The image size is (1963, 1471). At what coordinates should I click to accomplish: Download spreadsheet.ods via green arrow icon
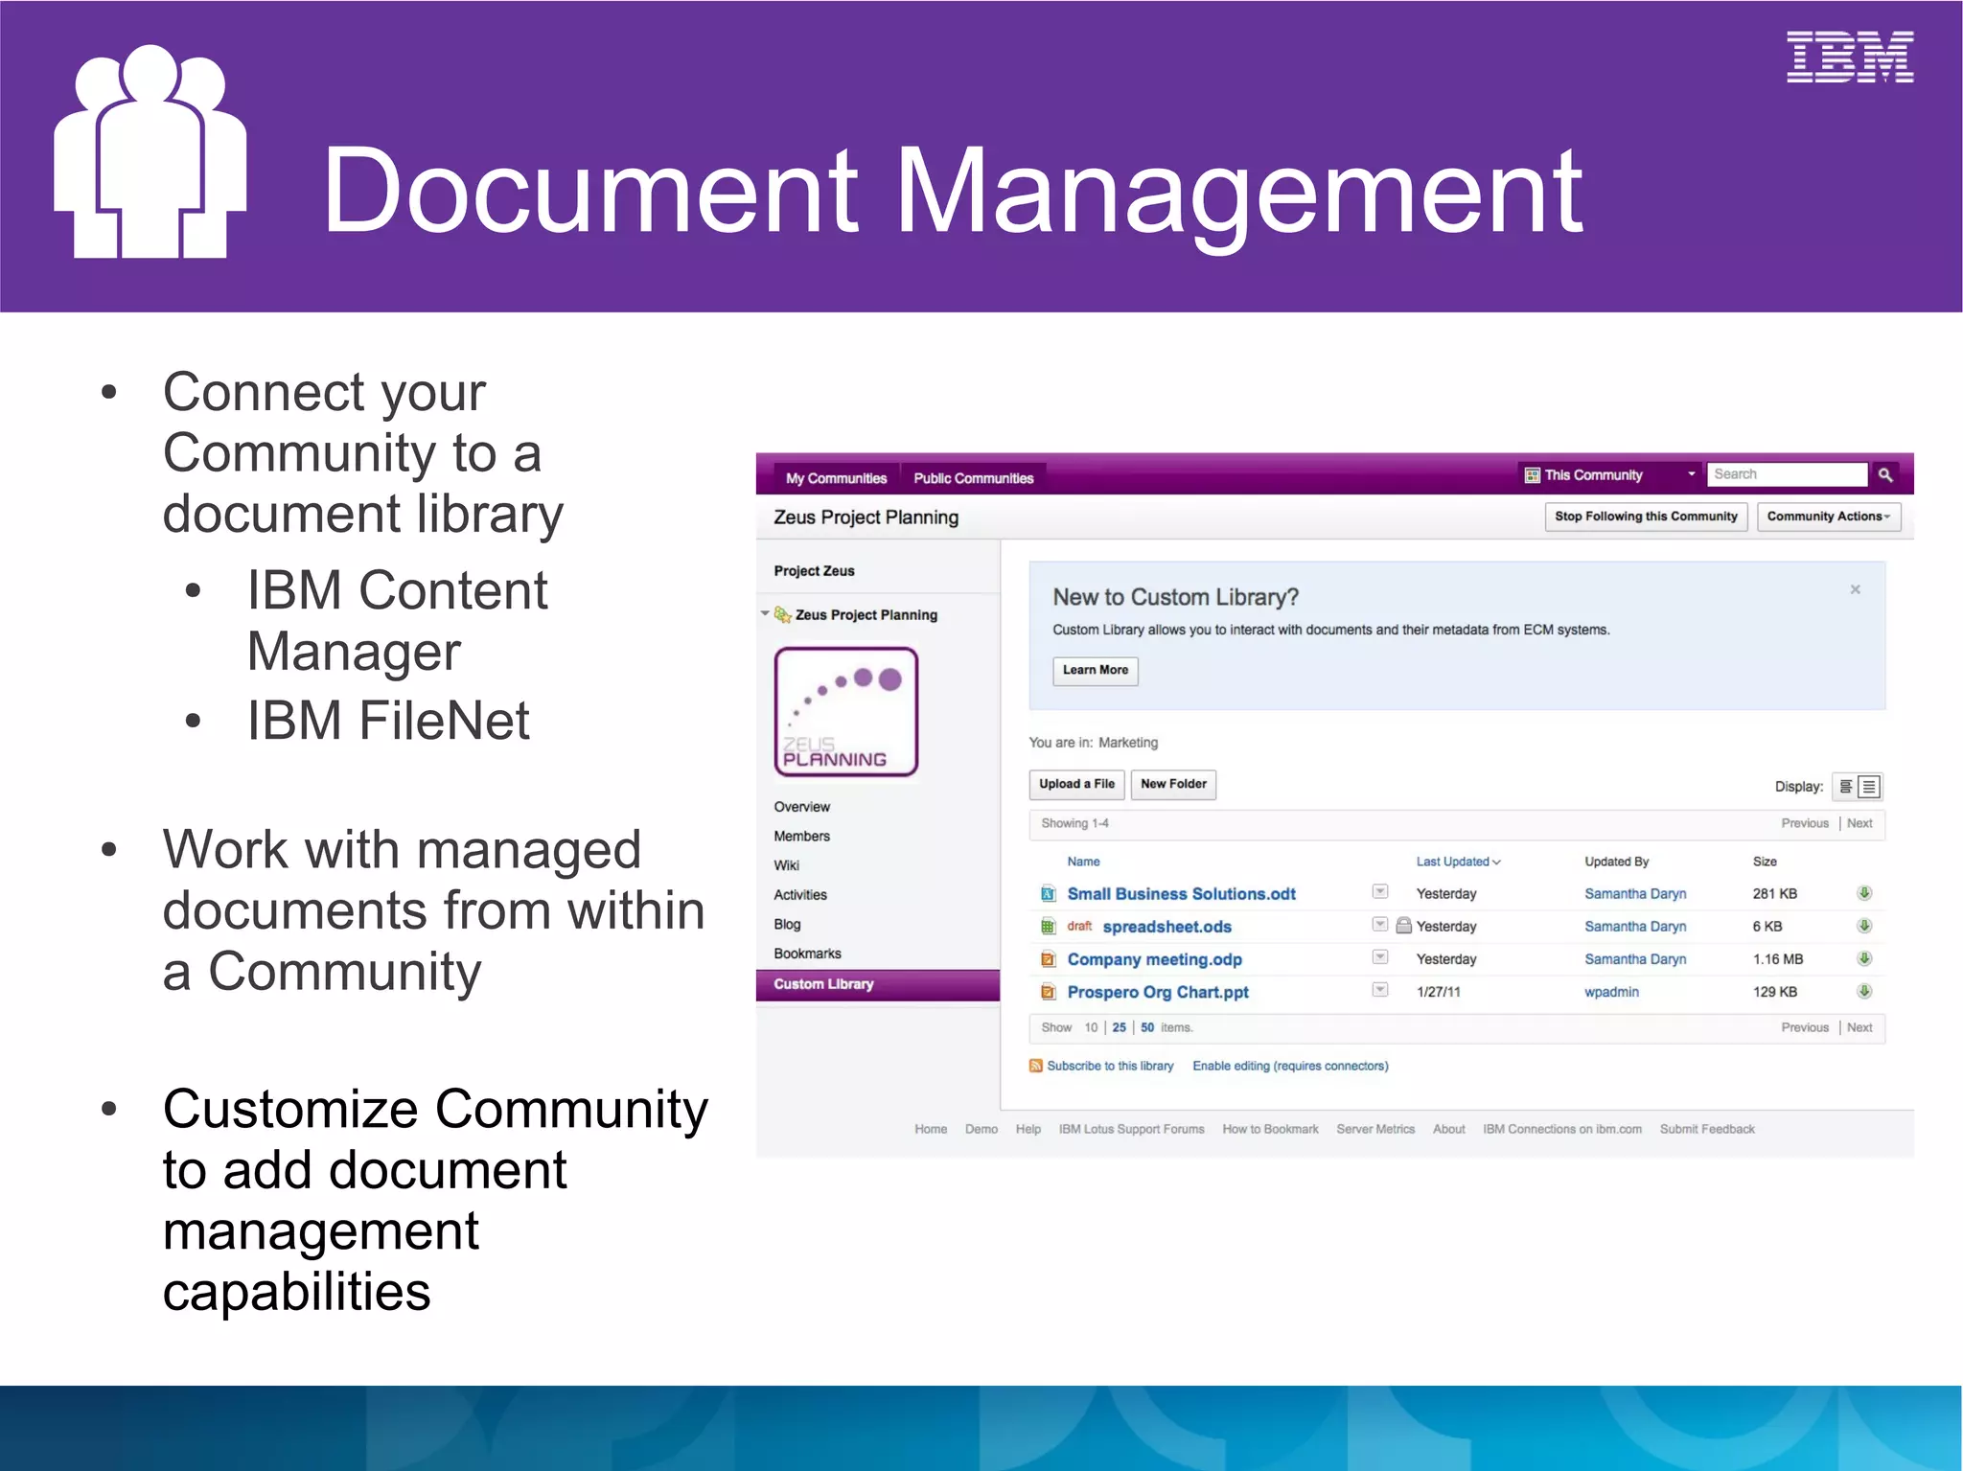click(1864, 926)
